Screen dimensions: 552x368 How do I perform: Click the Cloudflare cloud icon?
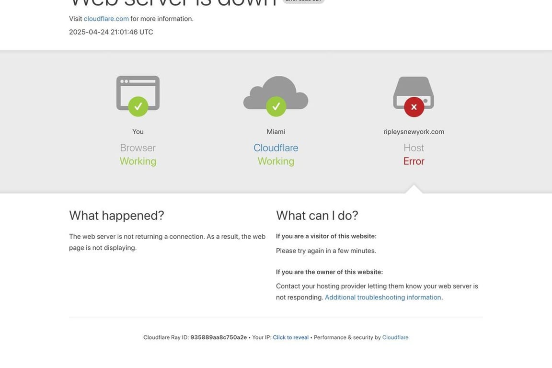coord(276,96)
